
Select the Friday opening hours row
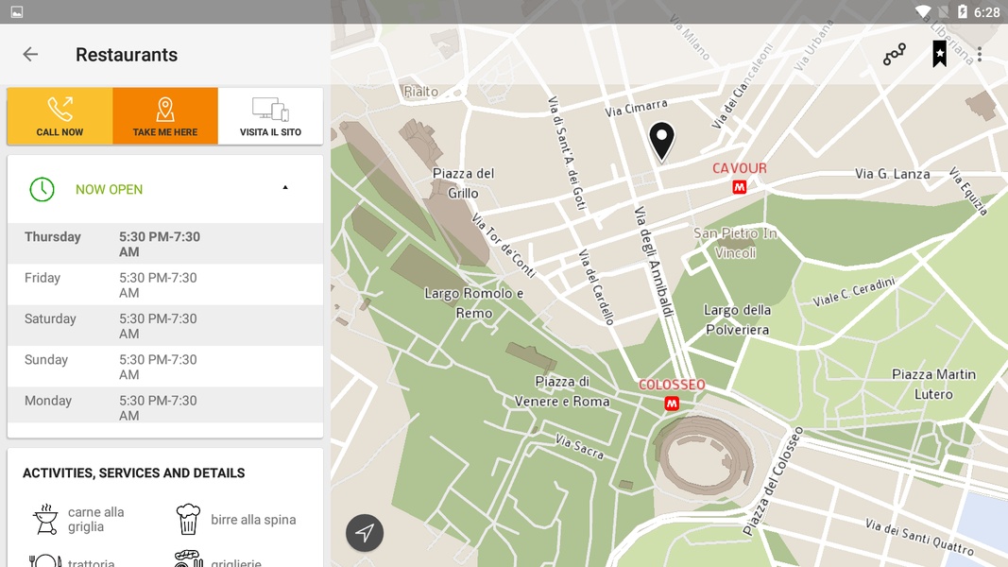click(165, 284)
